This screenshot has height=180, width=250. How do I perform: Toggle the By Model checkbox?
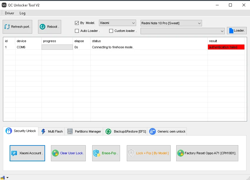click(x=77, y=23)
